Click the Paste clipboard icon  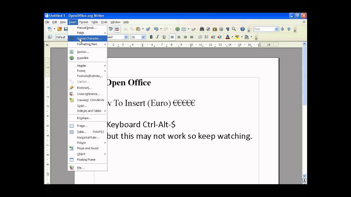(138, 29)
